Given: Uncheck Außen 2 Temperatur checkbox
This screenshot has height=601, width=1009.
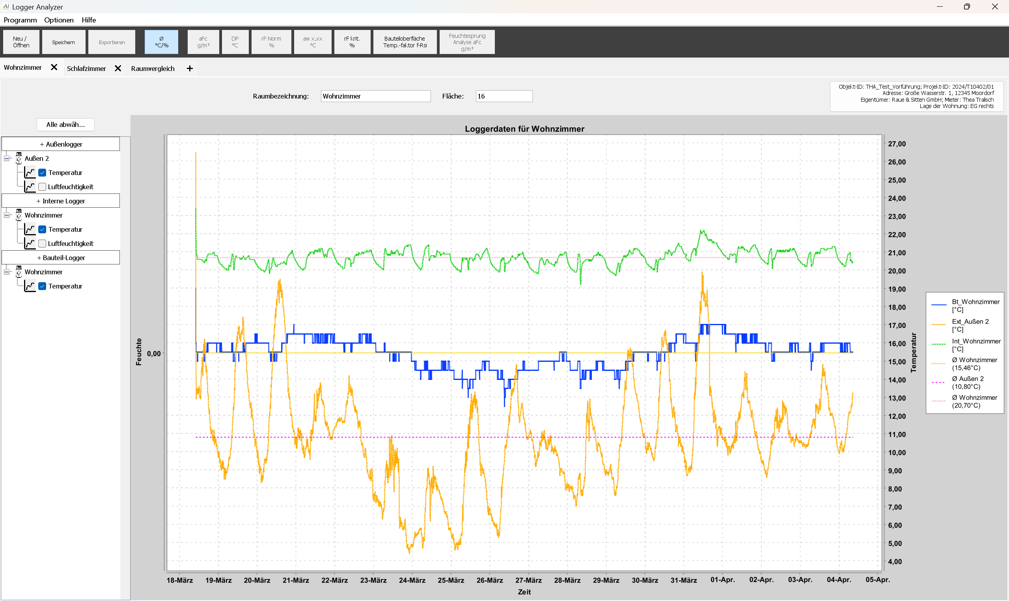Looking at the screenshot, I should click(42, 173).
